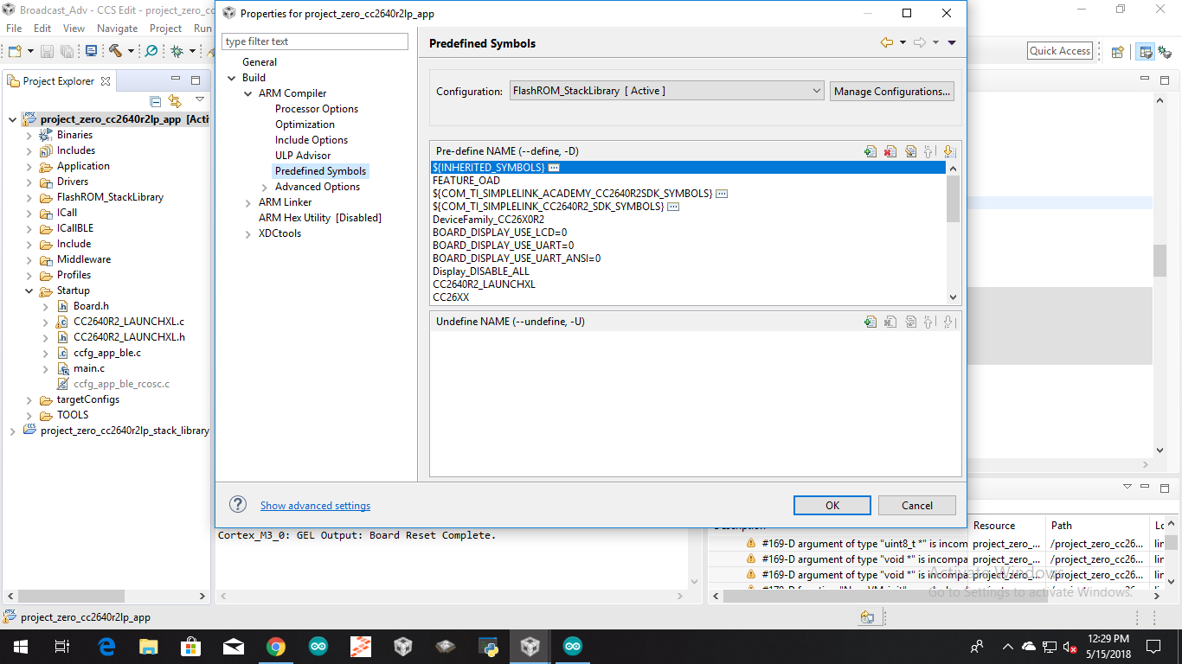
Task: Open help in Properties dialog
Action: click(238, 505)
